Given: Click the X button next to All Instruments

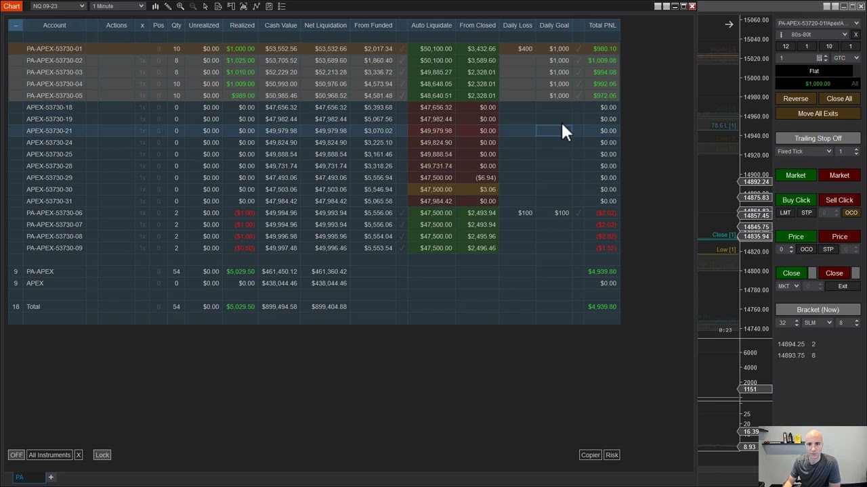Looking at the screenshot, I should 79,455.
